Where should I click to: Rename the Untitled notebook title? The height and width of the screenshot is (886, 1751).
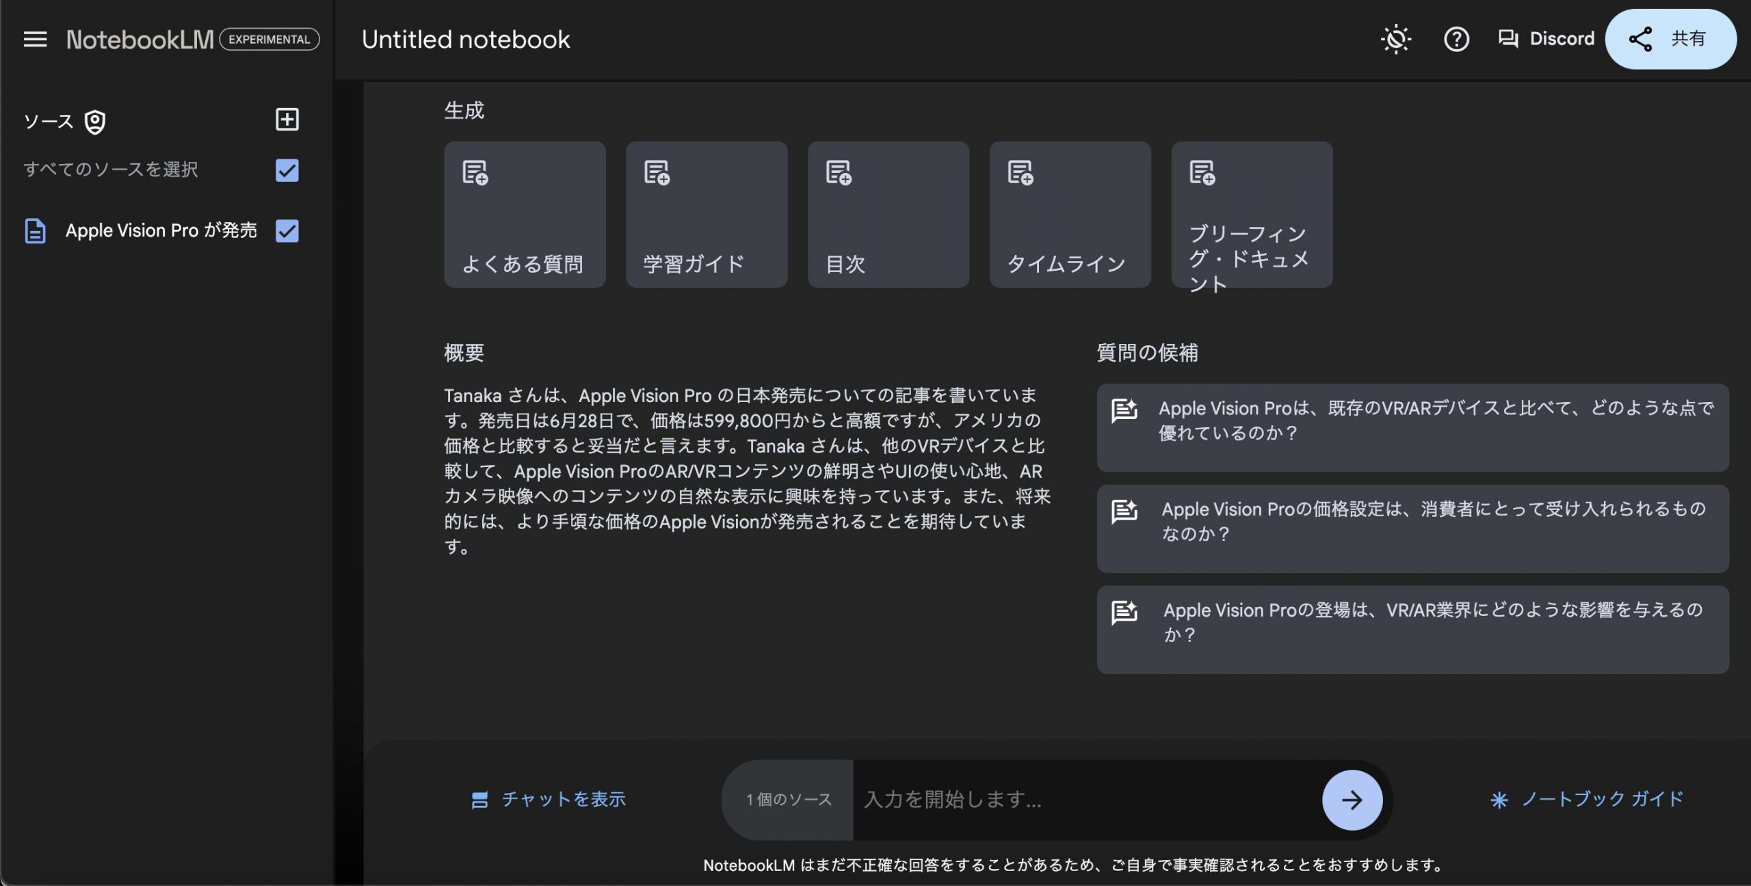pyautogui.click(x=466, y=39)
